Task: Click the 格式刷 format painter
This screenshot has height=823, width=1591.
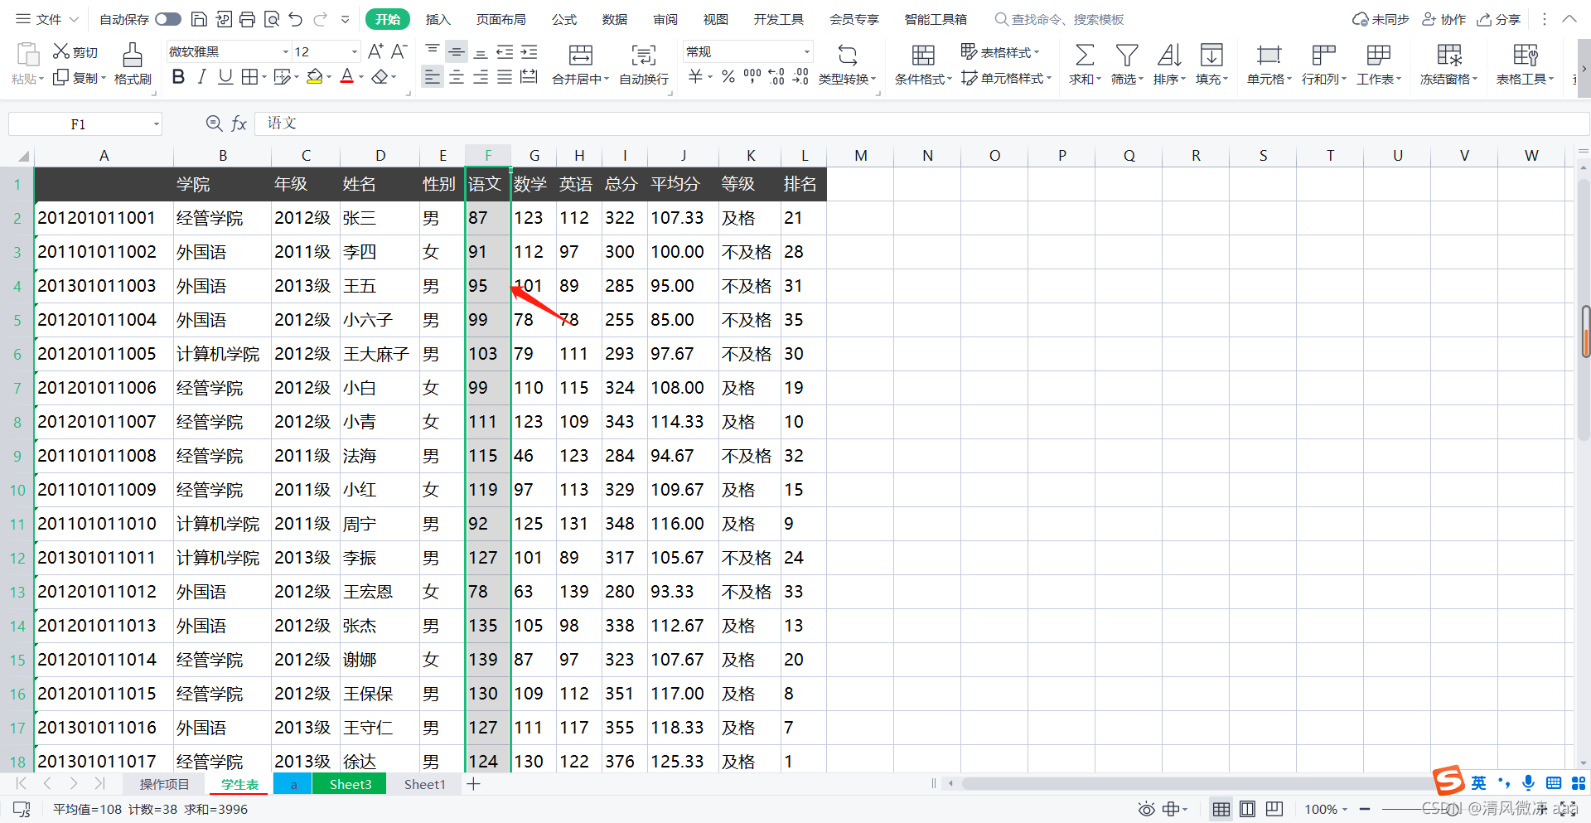Action: pyautogui.click(x=133, y=65)
